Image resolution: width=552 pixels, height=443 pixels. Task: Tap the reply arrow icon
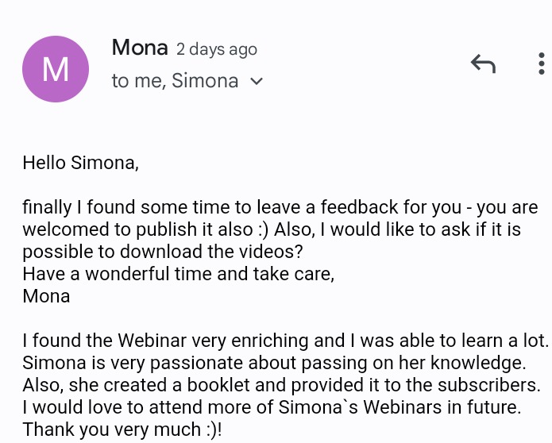pos(483,64)
